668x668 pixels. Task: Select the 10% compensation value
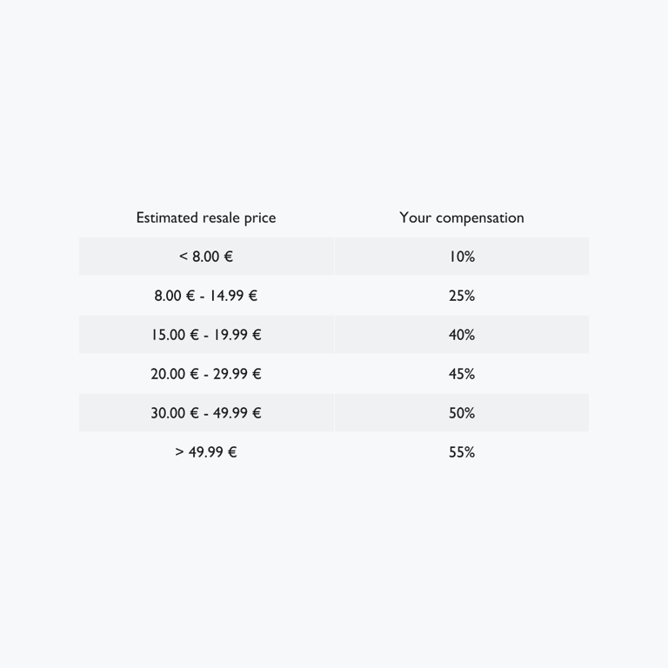(462, 257)
